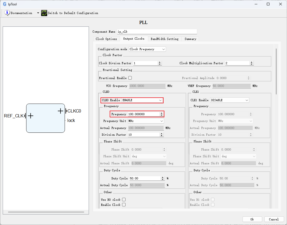Expand the Documentation dropdown arrow

[x=38, y=13]
